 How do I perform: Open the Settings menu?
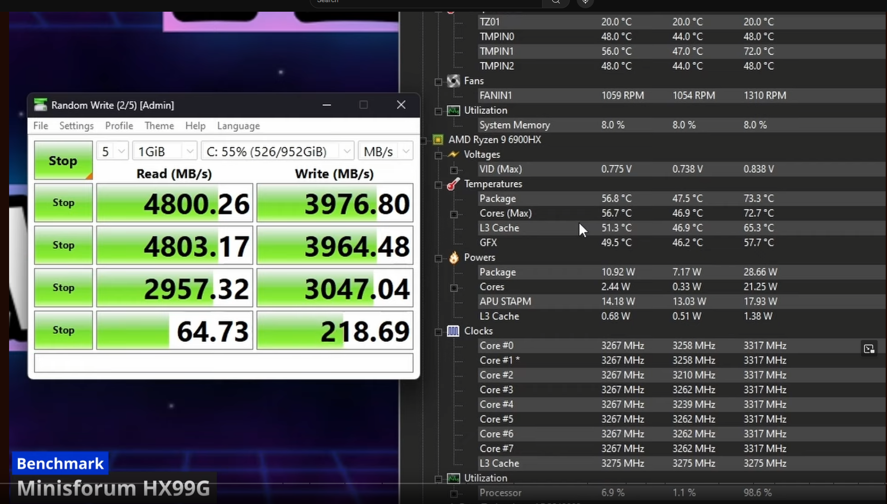[x=76, y=126]
